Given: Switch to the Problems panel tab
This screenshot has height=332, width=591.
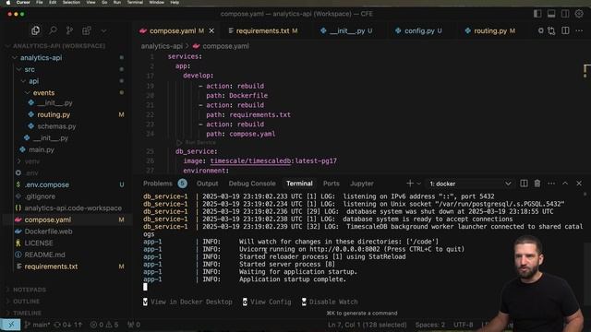Looking at the screenshot, I should tap(158, 184).
